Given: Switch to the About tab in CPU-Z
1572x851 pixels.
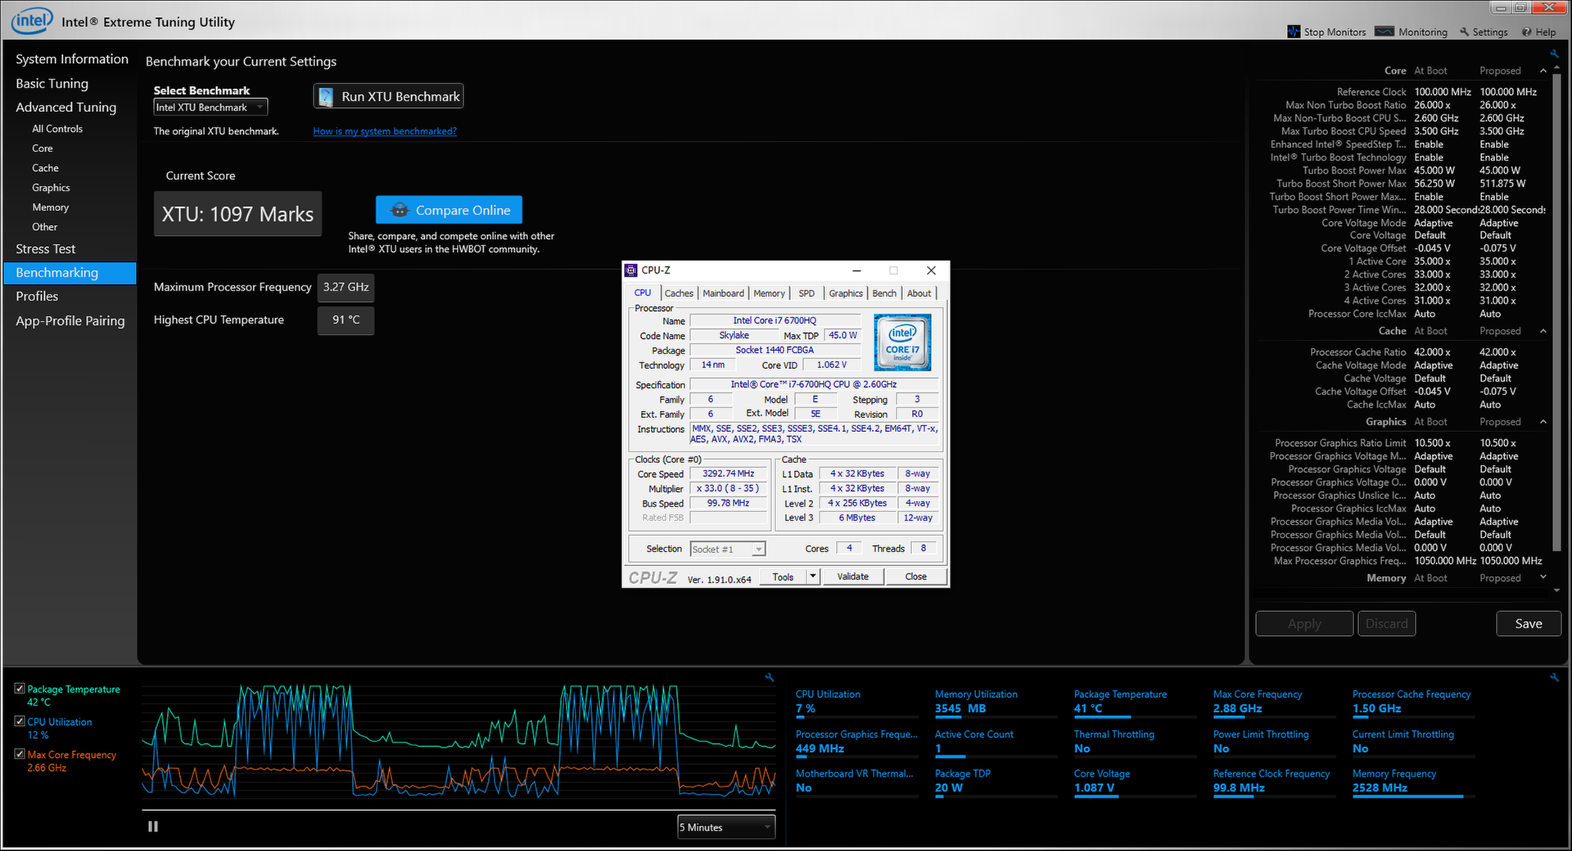Looking at the screenshot, I should (919, 293).
